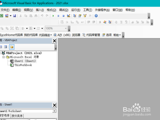This screenshot has width=160, height=120.
Task: Click the Find binoculars icon
Action: (x=36, y=16)
